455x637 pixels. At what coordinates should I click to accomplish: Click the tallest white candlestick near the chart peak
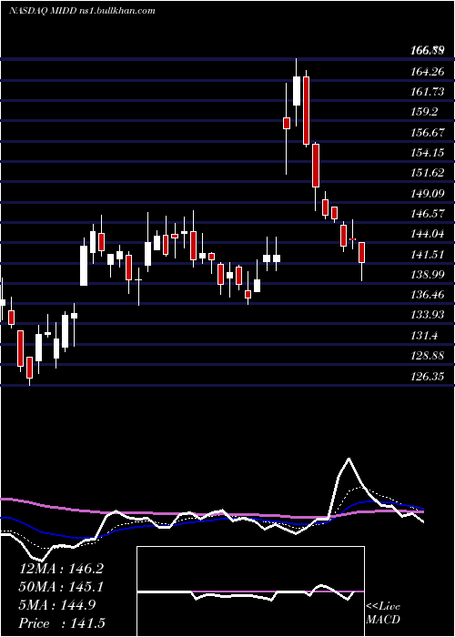297,91
